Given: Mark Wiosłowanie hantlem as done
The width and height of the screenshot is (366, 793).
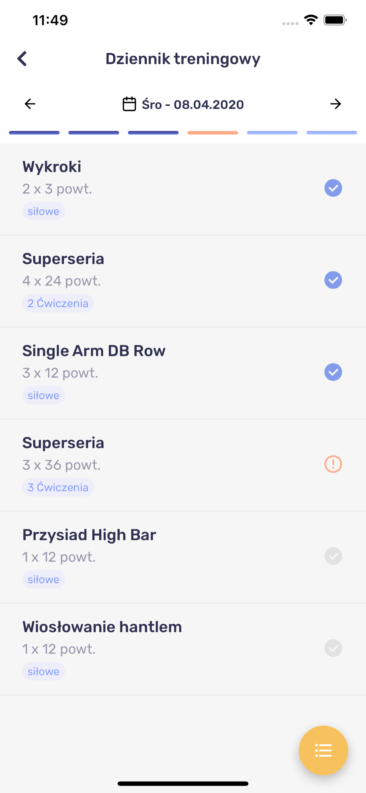Looking at the screenshot, I should 333,648.
